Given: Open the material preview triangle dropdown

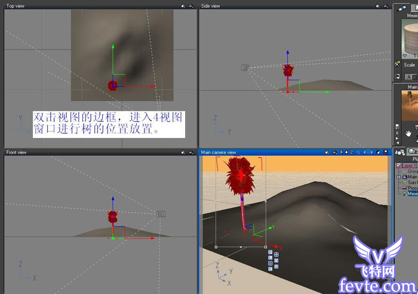Looking at the screenshot, I should [x=405, y=56].
